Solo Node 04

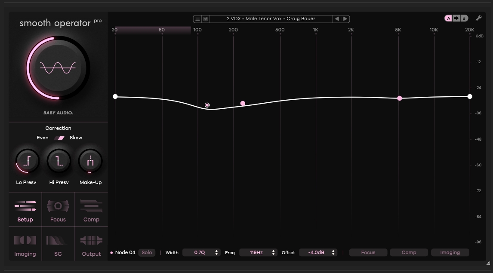click(x=147, y=253)
